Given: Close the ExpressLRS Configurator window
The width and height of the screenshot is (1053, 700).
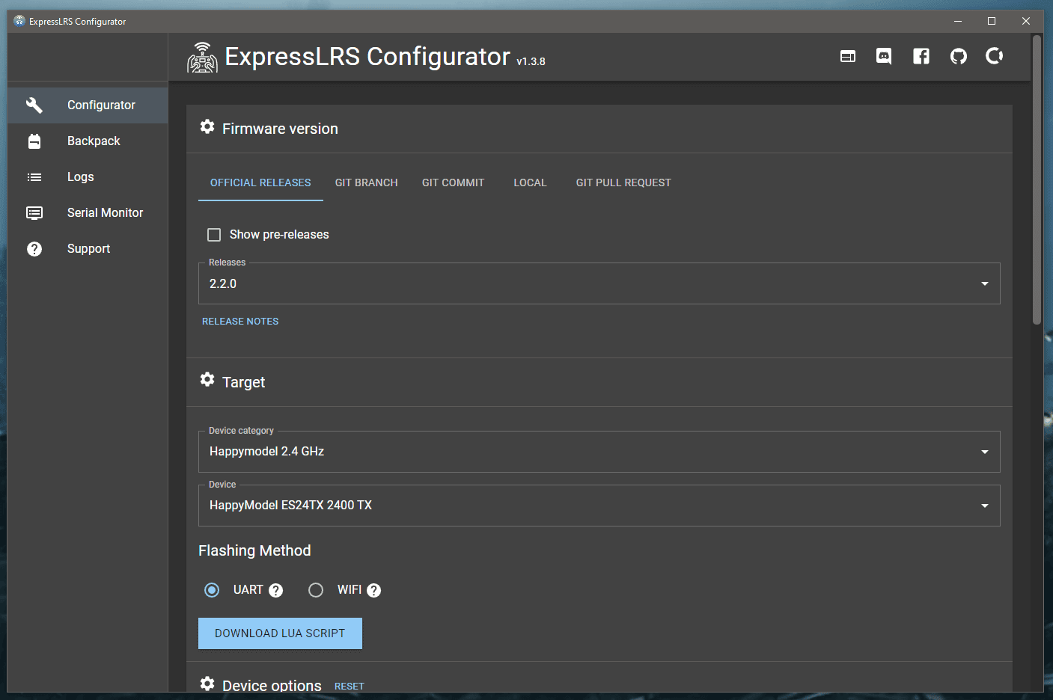Looking at the screenshot, I should coord(1026,21).
